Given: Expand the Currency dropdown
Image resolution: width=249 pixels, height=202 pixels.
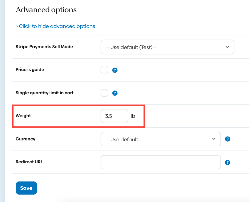Looking at the screenshot, I should [x=161, y=139].
